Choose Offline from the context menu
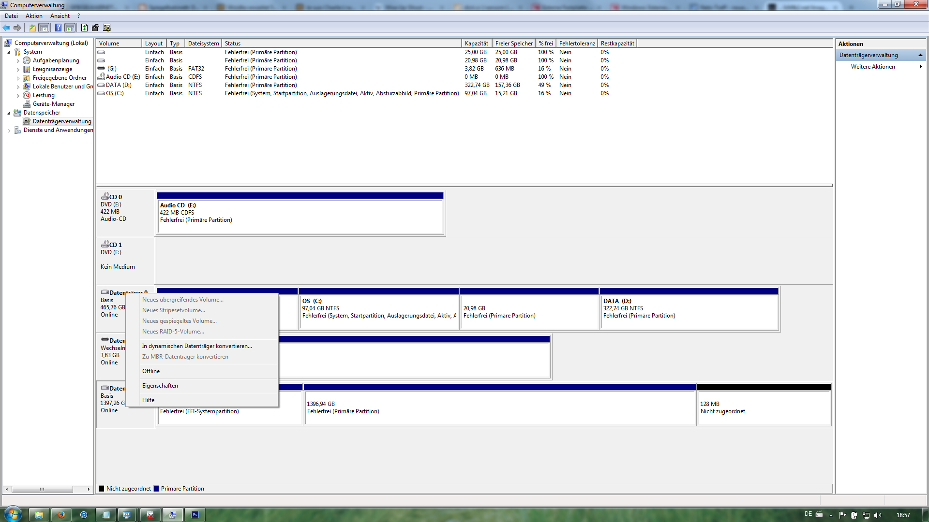 151,371
